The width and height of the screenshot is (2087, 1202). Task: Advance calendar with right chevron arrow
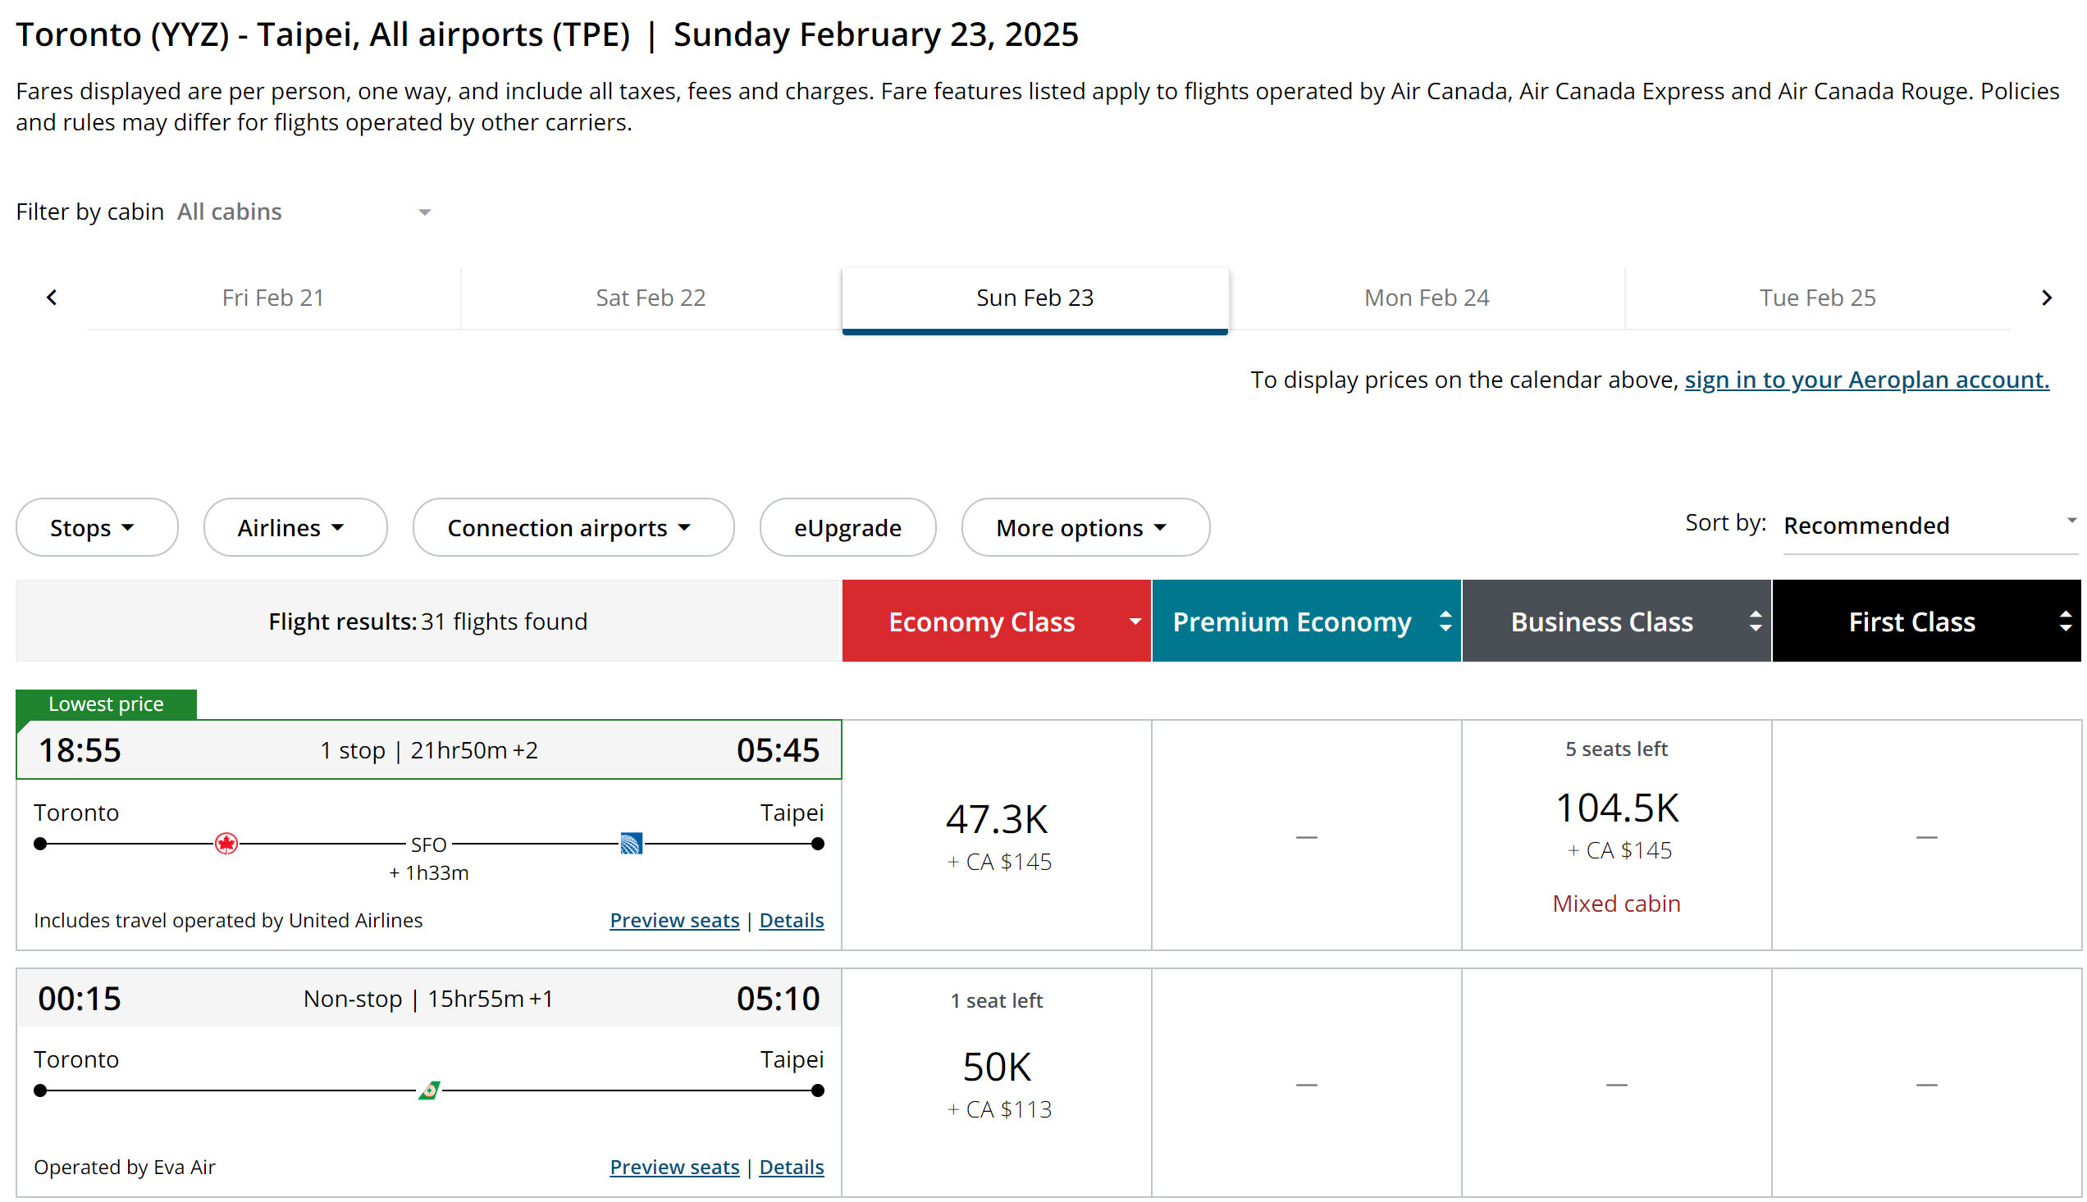coord(2046,297)
